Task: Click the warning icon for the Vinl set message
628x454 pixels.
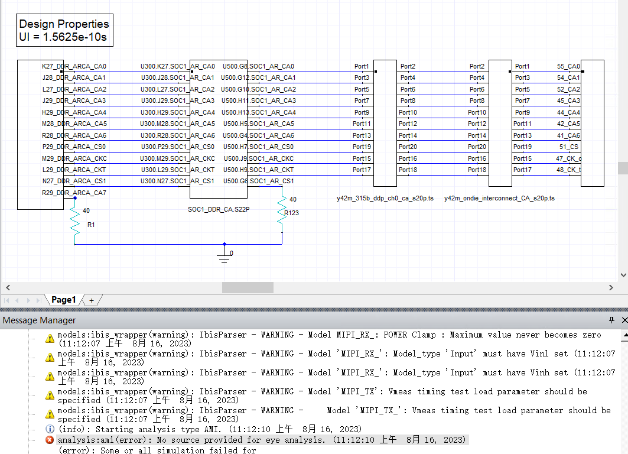Action: click(50, 358)
